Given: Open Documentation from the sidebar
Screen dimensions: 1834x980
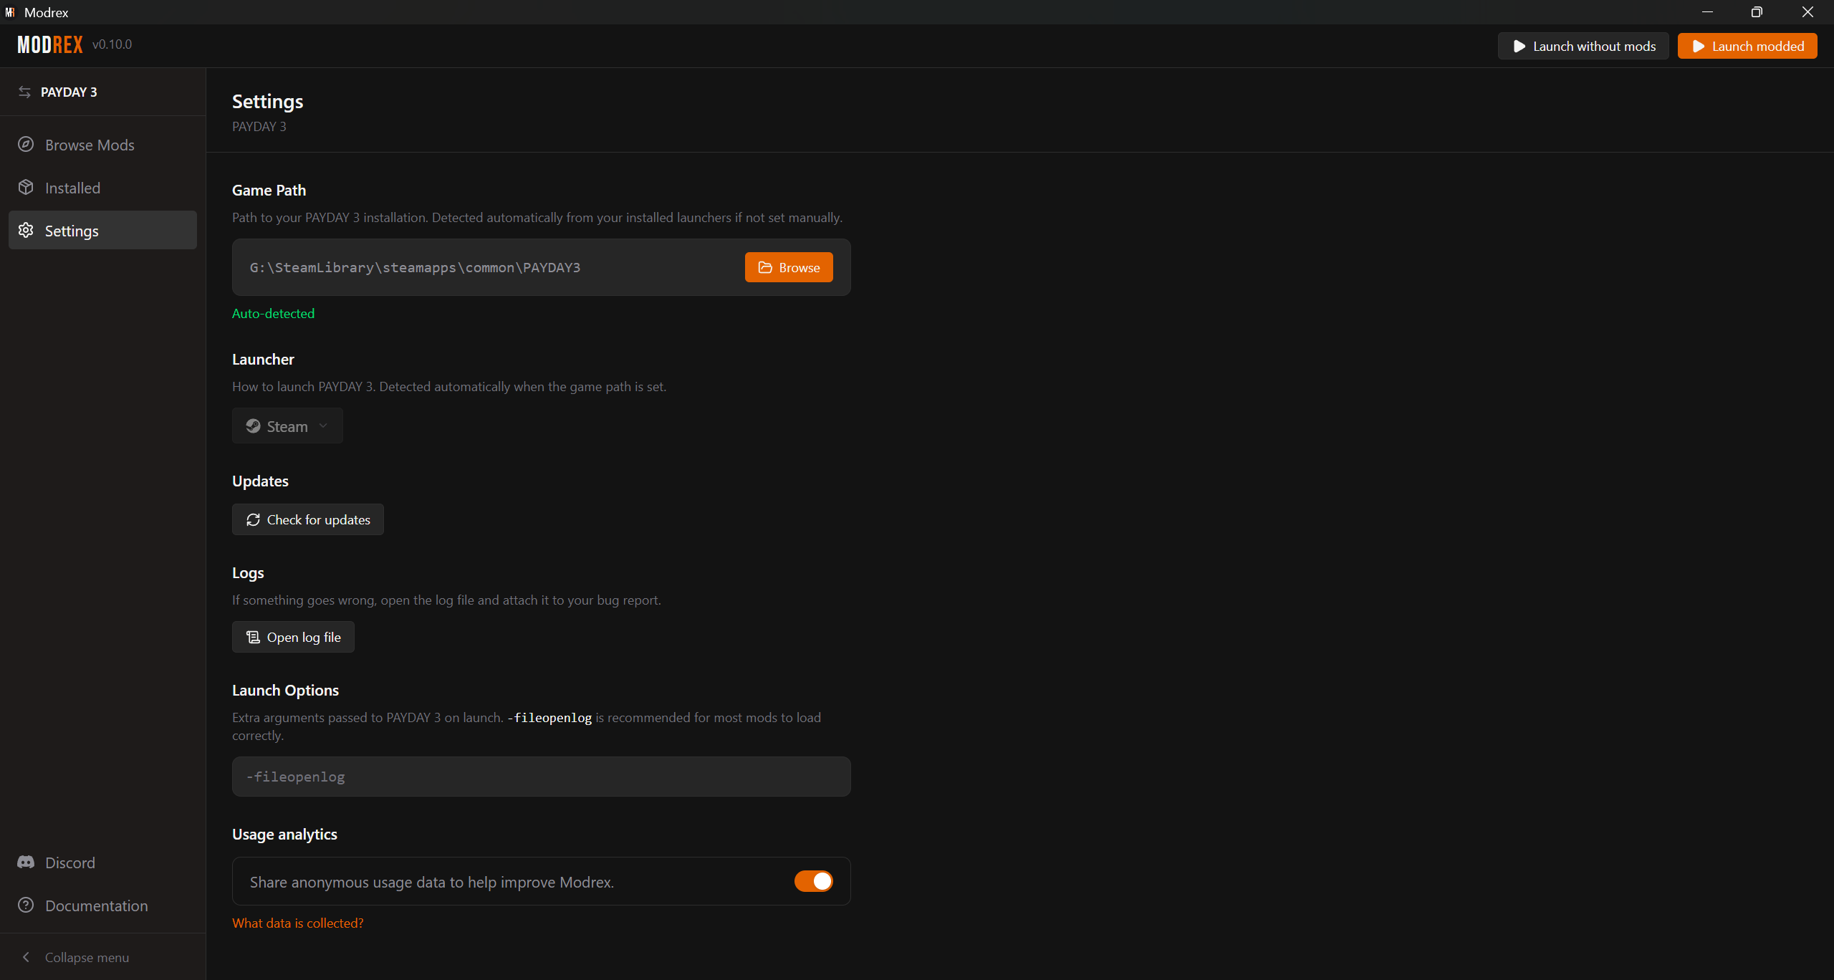Looking at the screenshot, I should pos(102,905).
